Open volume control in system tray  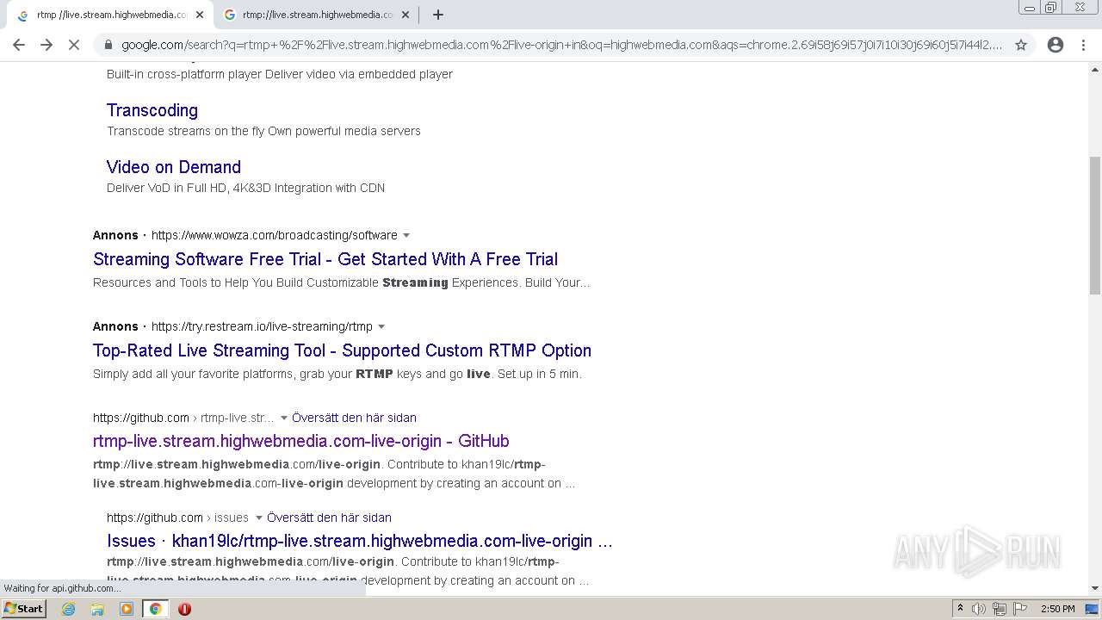(x=979, y=609)
